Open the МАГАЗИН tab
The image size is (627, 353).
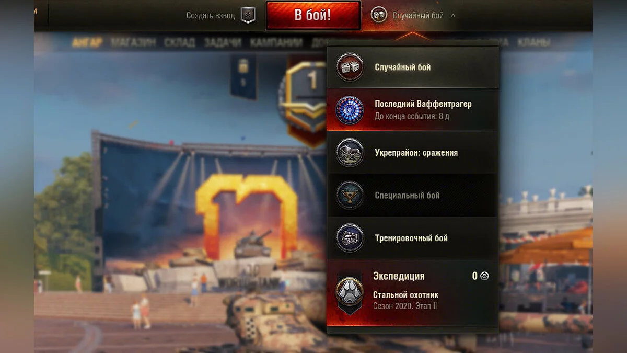coord(133,42)
